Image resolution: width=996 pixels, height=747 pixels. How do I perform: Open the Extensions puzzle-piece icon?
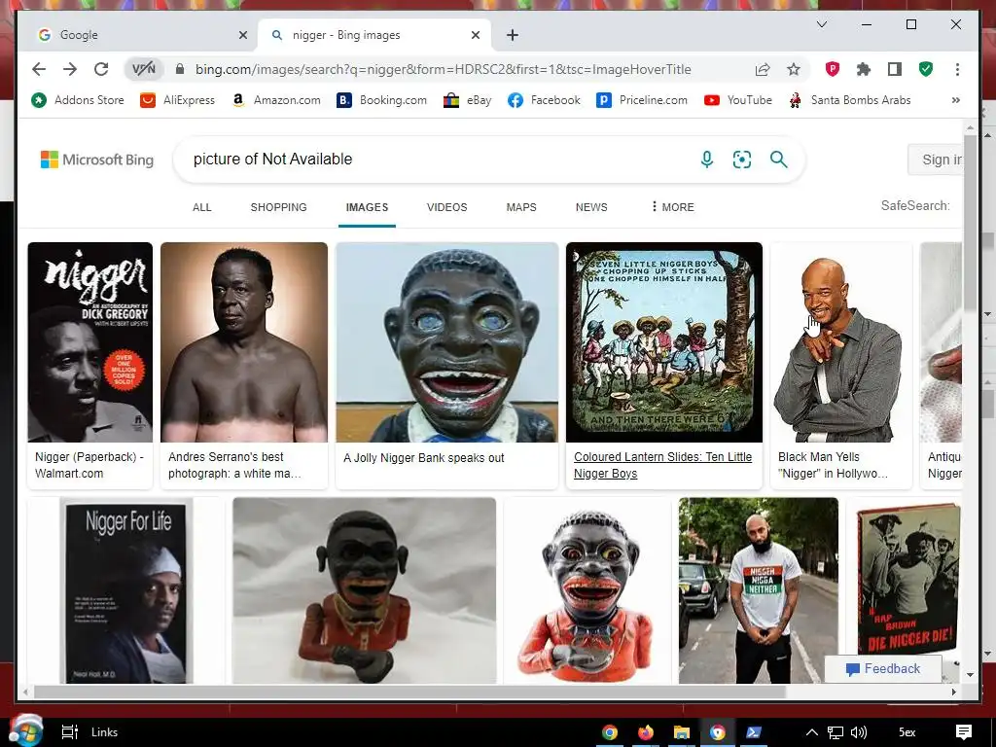864,69
